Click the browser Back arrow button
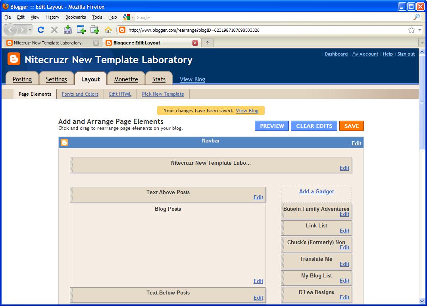427x306 pixels. [10, 29]
